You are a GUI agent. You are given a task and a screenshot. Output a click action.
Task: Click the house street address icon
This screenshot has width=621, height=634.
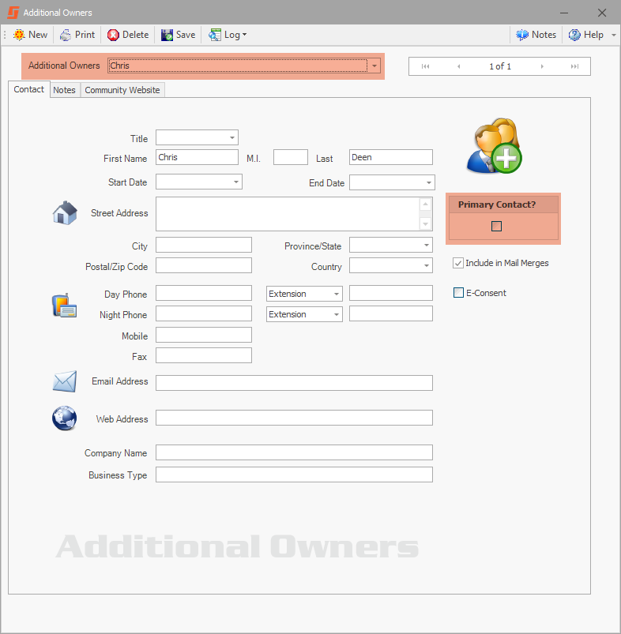click(65, 212)
